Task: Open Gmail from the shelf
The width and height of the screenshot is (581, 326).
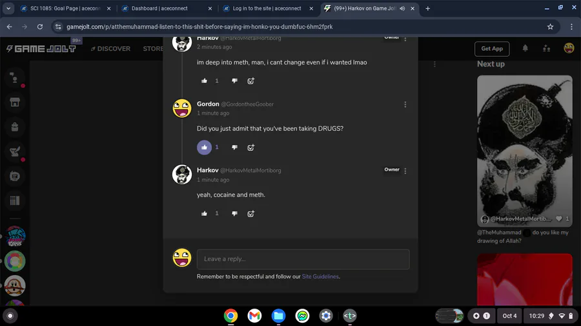Action: (254, 316)
